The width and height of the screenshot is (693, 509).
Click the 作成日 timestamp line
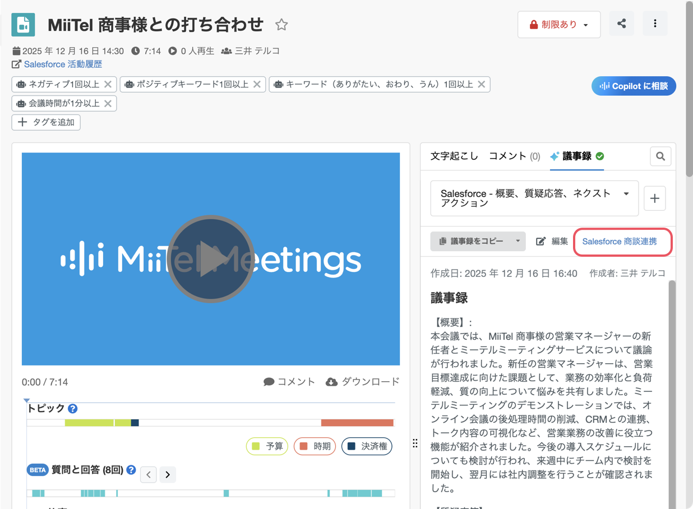[x=504, y=274]
